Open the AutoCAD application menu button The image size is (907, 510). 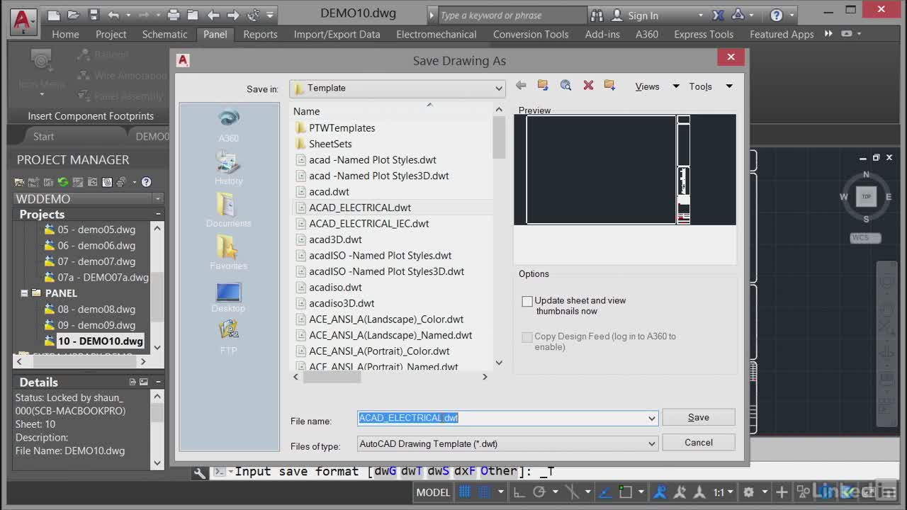[x=23, y=21]
